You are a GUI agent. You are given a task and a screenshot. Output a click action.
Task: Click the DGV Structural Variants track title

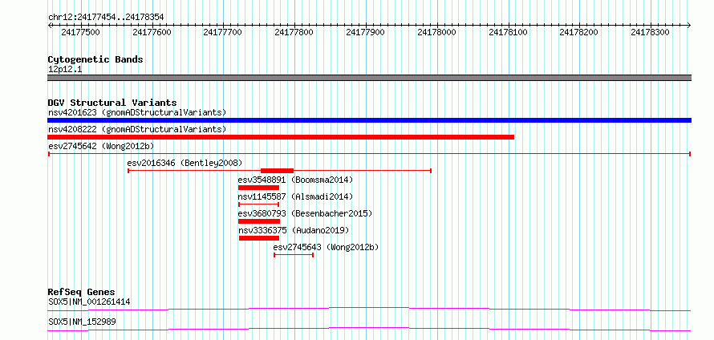[x=112, y=103]
